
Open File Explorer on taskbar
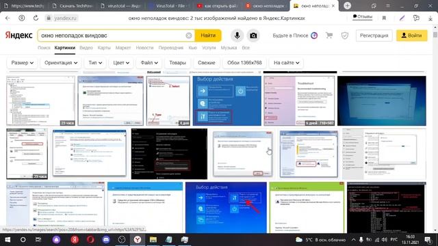click(x=153, y=240)
